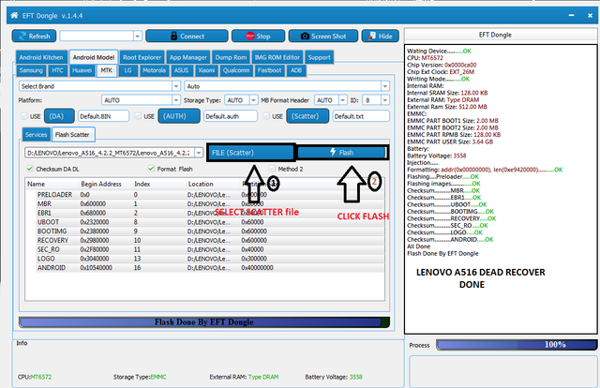Open the Android Kitchen tab
This screenshot has width=600, height=388.
(41, 57)
